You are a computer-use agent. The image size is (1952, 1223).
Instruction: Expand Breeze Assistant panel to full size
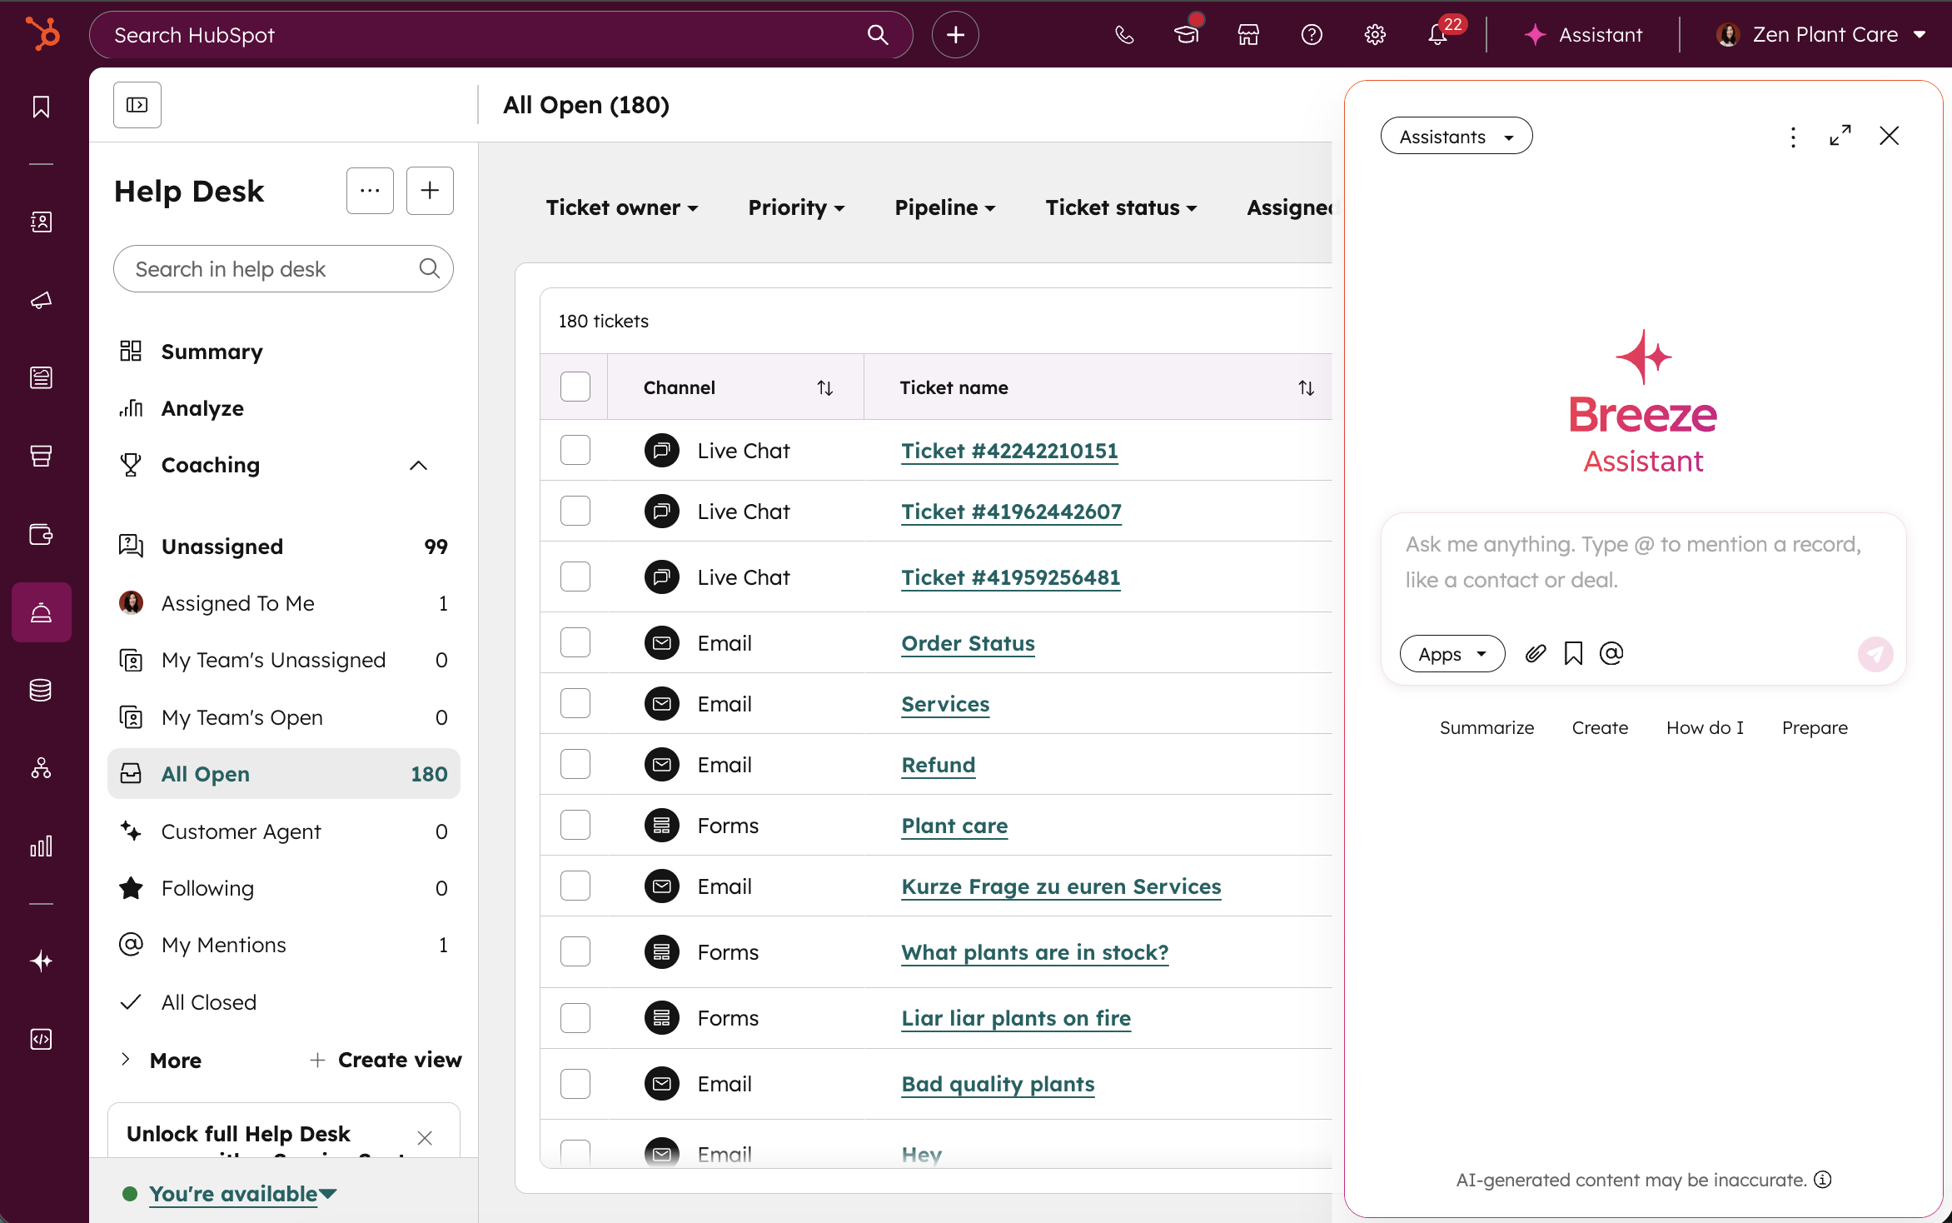[x=1840, y=136]
